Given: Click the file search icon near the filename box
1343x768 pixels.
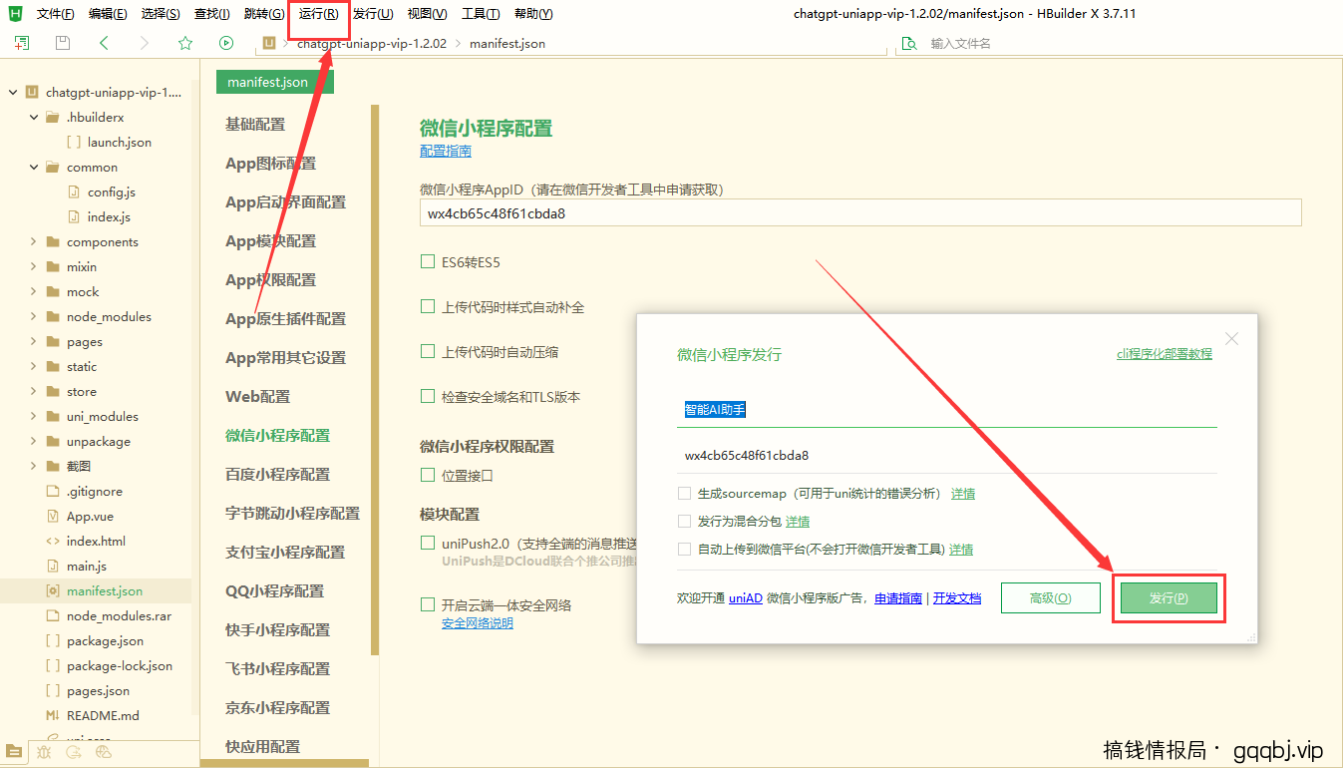Looking at the screenshot, I should [x=908, y=43].
